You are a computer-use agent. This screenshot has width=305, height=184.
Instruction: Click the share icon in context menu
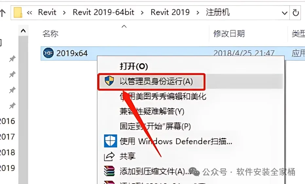click(x=109, y=156)
